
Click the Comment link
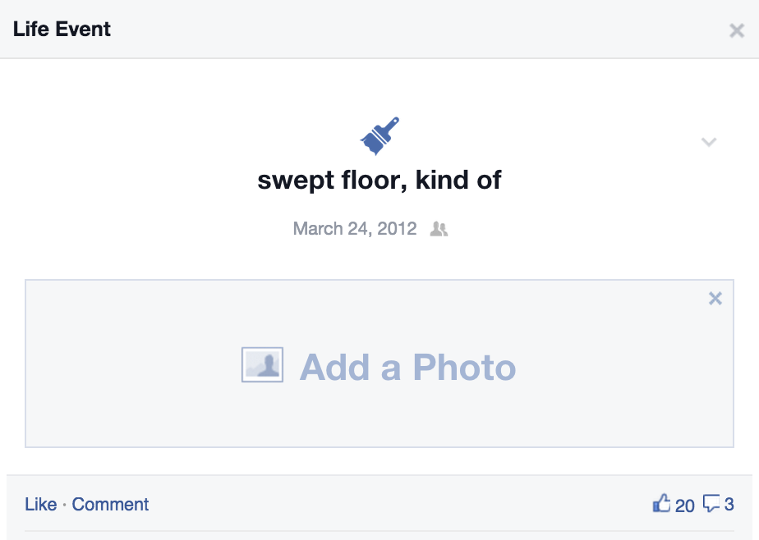pos(110,504)
